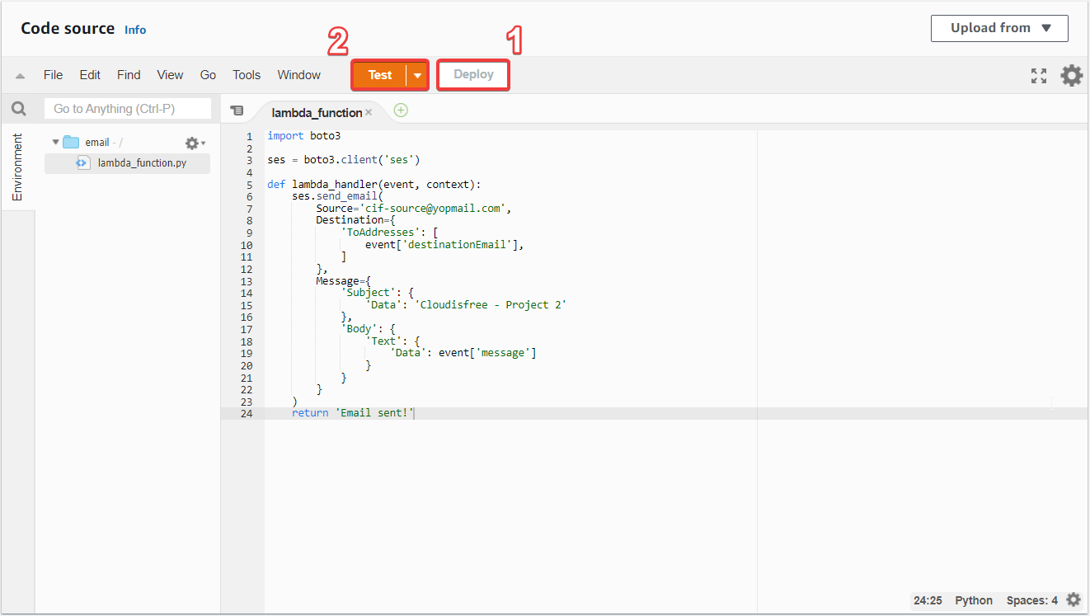The image size is (1090, 616).
Task: Click line number 24 in the gutter
Action: pyautogui.click(x=247, y=413)
